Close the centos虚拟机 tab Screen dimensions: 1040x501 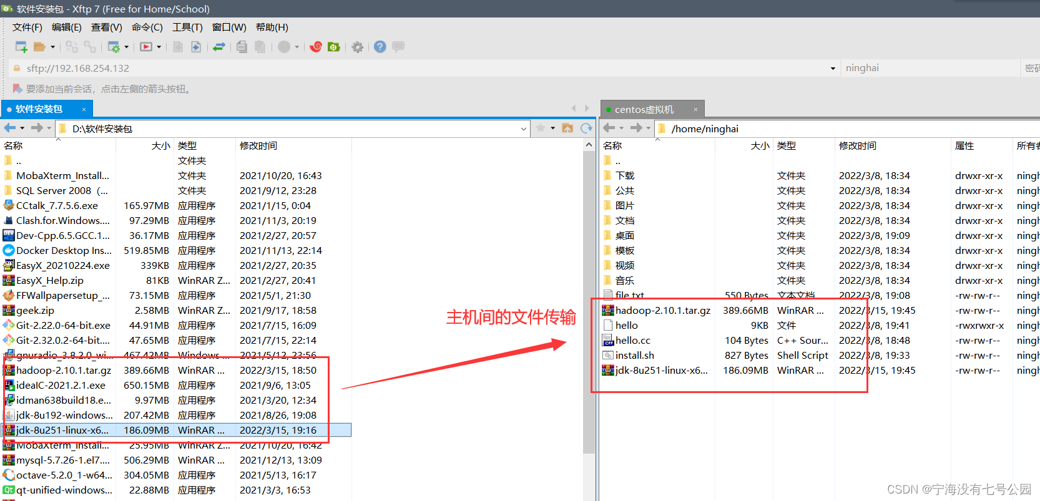[x=695, y=109]
